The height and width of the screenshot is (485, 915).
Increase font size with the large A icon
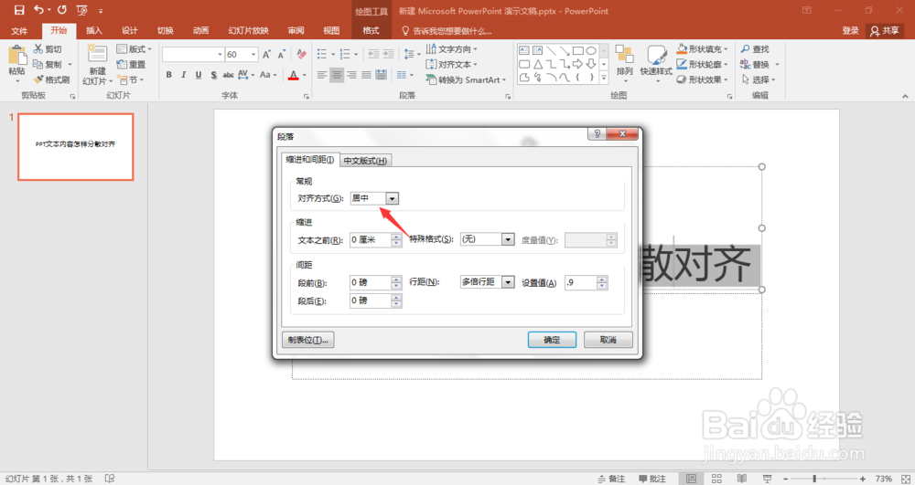pyautogui.click(x=266, y=54)
